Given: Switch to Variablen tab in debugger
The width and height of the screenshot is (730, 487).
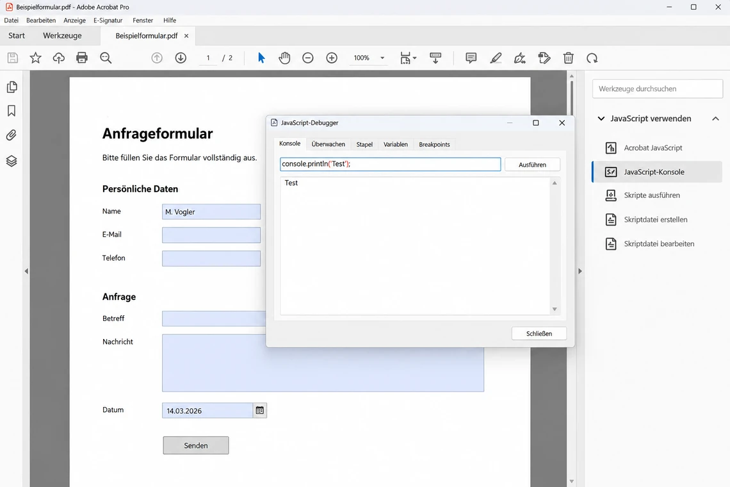Looking at the screenshot, I should tap(396, 144).
